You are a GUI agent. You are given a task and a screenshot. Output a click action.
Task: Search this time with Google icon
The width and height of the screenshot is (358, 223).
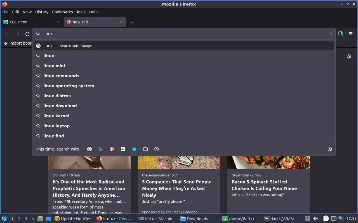pyautogui.click(x=89, y=149)
